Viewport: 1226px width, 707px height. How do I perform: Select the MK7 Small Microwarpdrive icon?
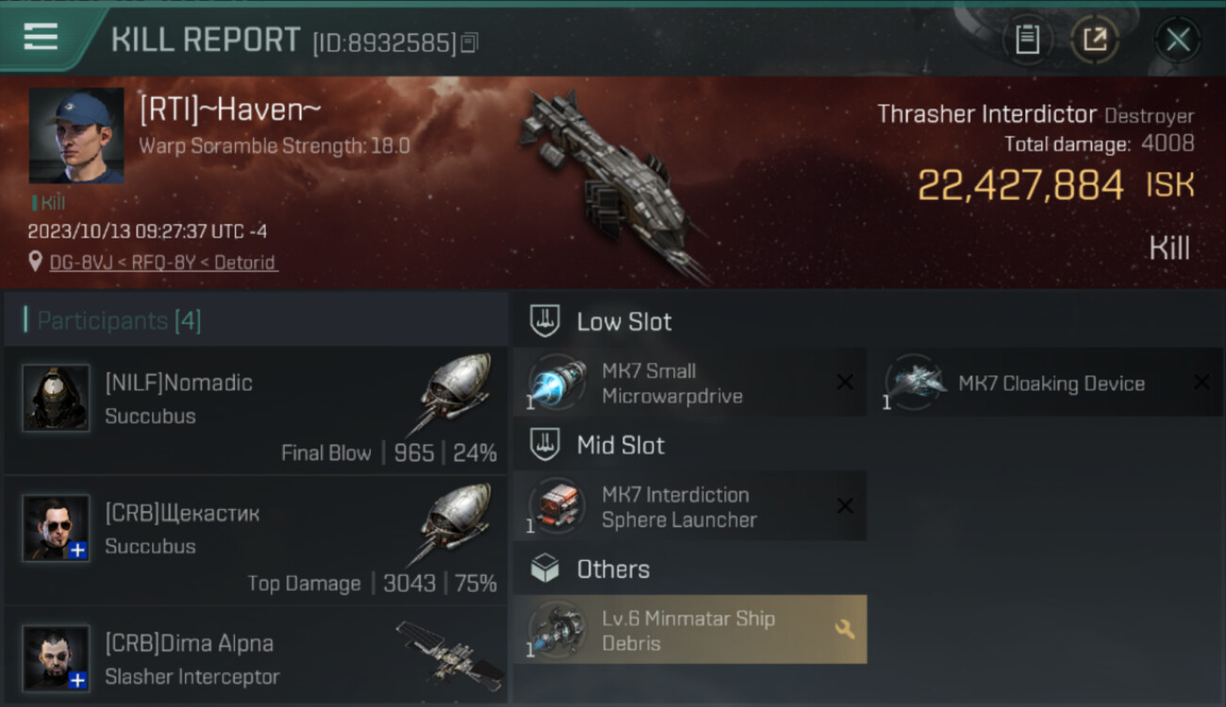tap(556, 384)
